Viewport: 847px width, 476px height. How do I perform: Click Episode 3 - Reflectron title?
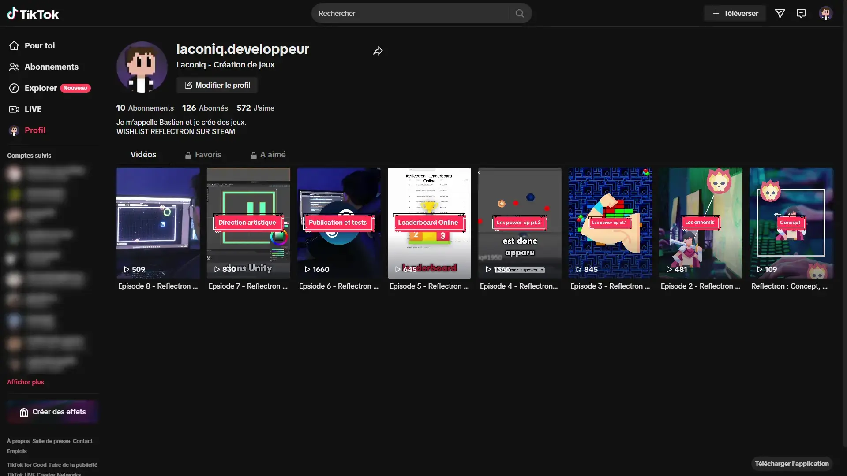click(x=610, y=286)
